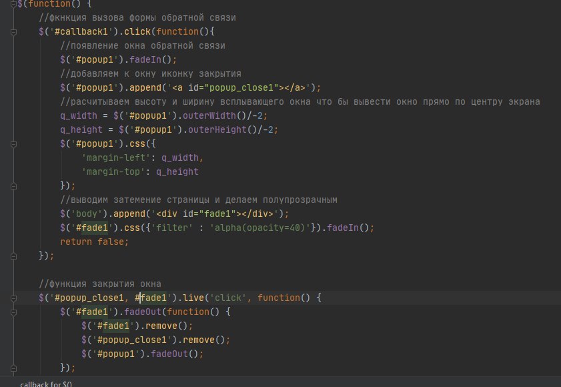Click the click method after '#callback1'
Viewport: 561px width, 387px height.
click(x=137, y=31)
